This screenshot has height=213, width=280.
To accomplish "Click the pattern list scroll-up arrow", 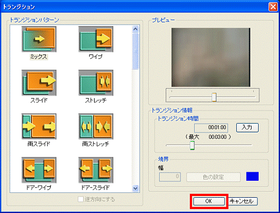I will click(136, 29).
